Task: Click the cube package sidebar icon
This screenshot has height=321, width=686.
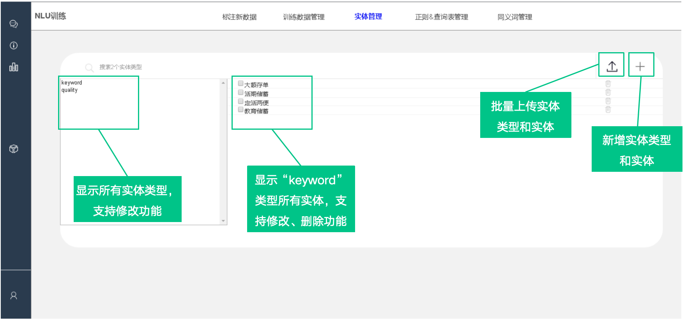Action: point(14,149)
